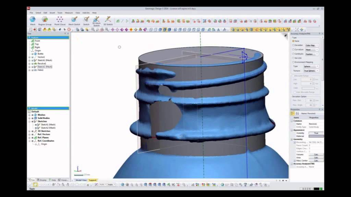Toggle visibility of Ref. Planes
This screenshot has height=197, width=351.
pos(33,137)
